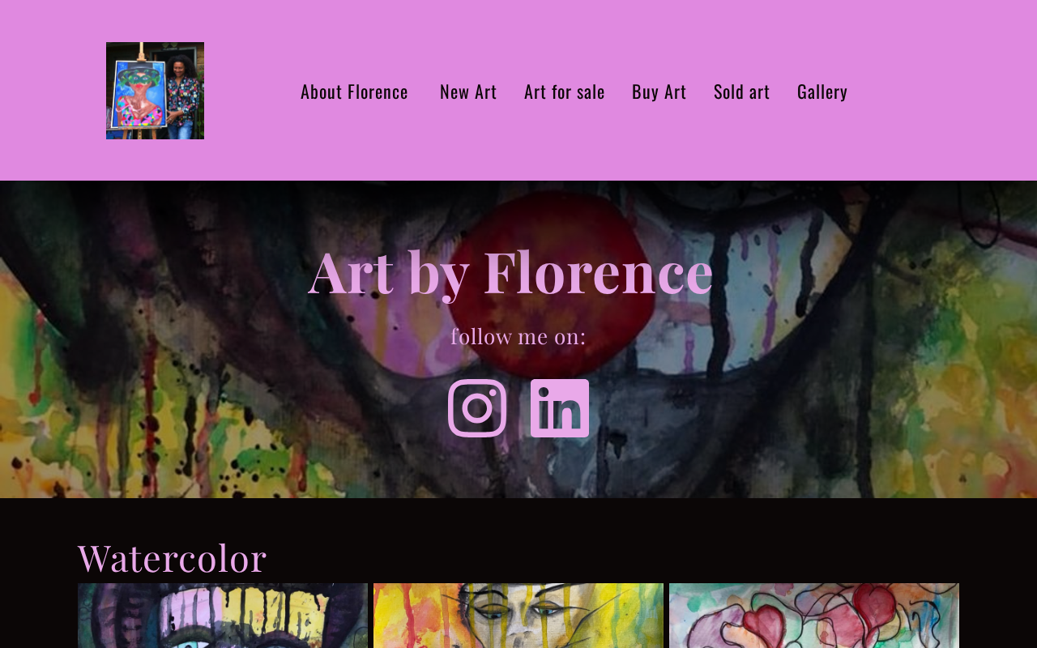Select Art for sale in navigation
Viewport: 1037px width, 648px height.
click(x=565, y=92)
